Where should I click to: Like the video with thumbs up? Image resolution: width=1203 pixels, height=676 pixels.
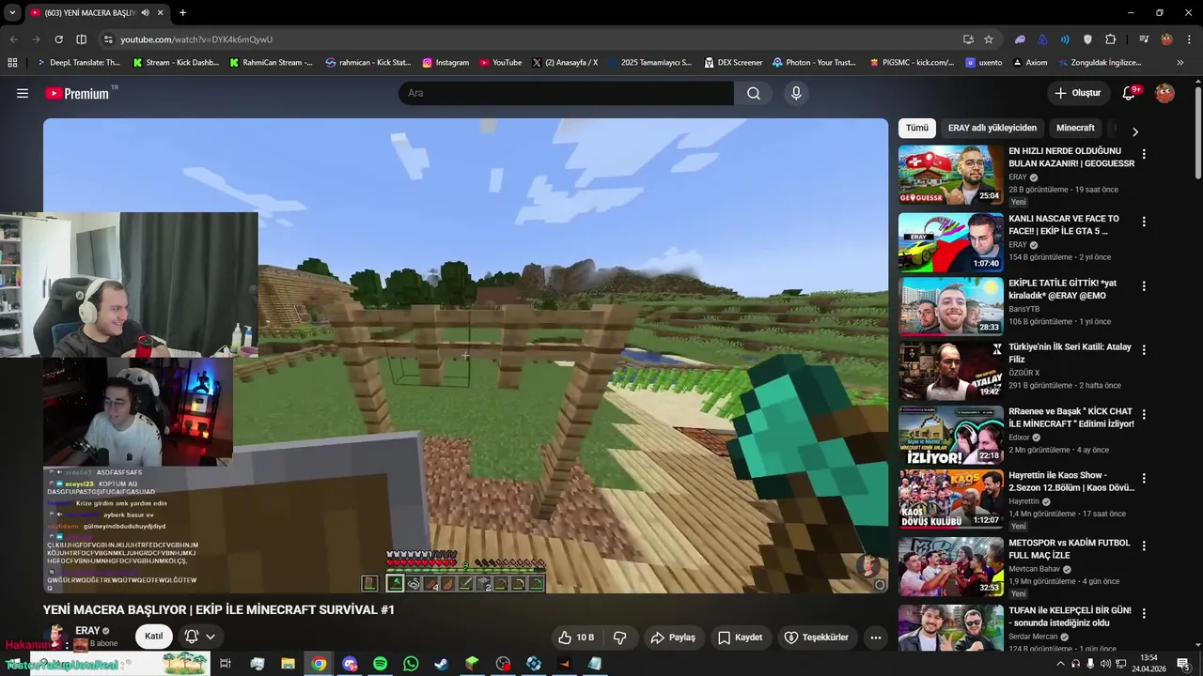click(x=576, y=638)
